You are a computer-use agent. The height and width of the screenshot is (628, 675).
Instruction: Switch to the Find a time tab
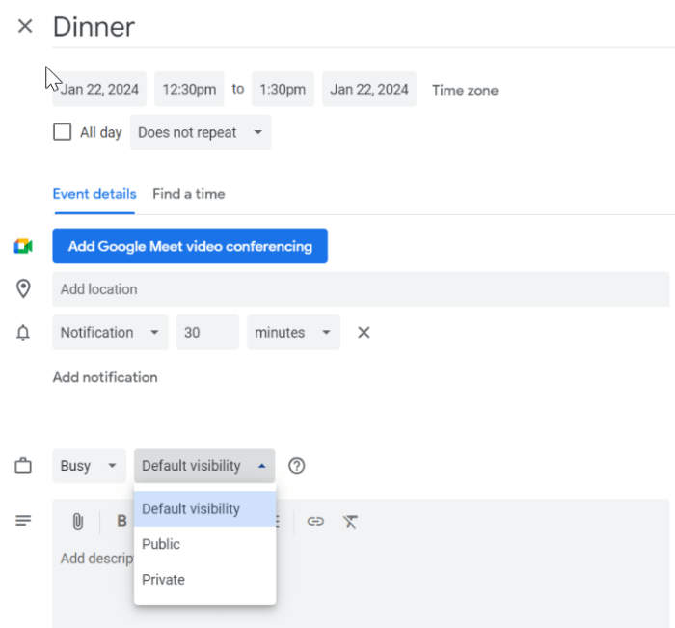(188, 194)
